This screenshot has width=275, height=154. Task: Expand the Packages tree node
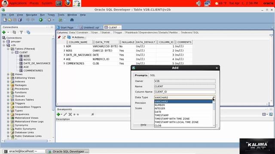(x=8, y=85)
